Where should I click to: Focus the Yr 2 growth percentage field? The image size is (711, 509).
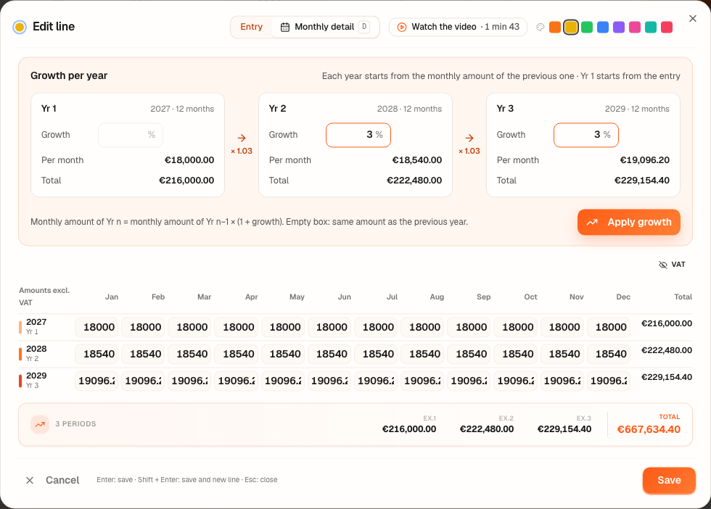358,135
